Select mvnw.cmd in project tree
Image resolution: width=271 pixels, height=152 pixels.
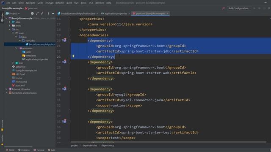click(19, 81)
